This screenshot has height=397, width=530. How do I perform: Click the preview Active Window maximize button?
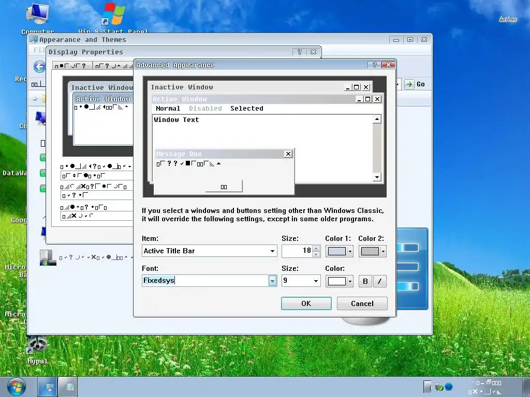368,99
